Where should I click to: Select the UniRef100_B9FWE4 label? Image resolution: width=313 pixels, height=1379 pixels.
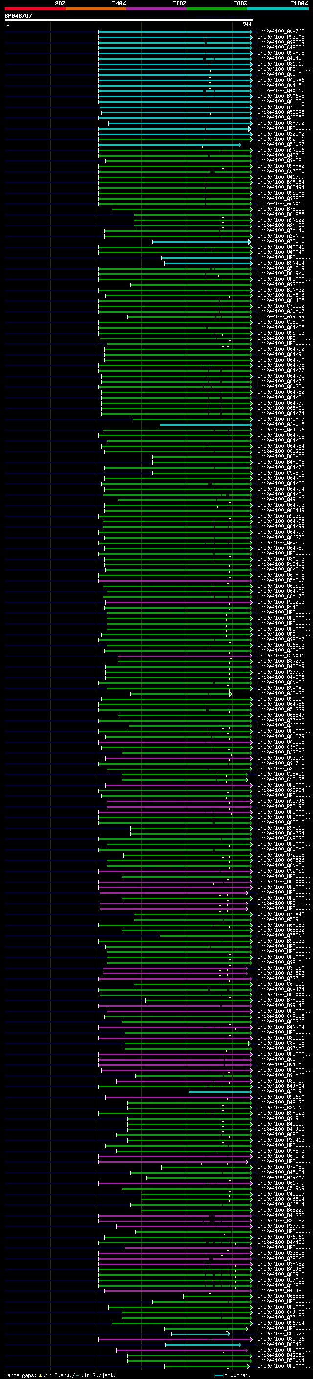pos(281,182)
